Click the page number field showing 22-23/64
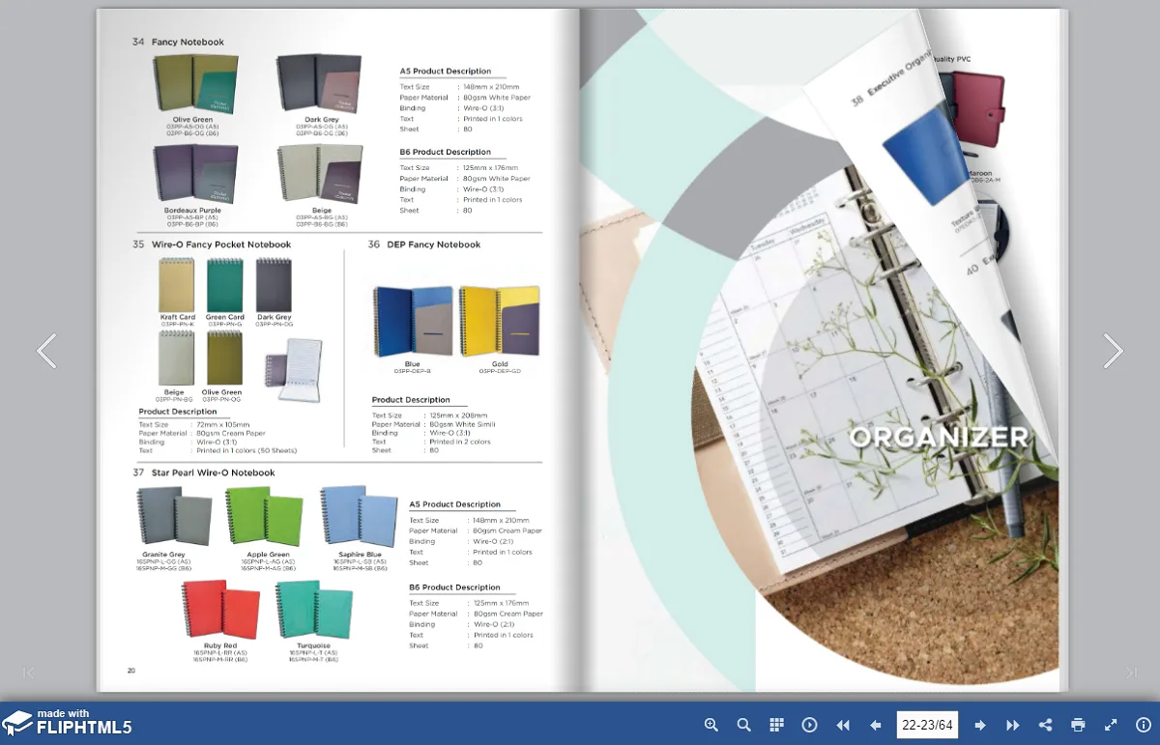Image resolution: width=1160 pixels, height=745 pixels. coord(928,725)
